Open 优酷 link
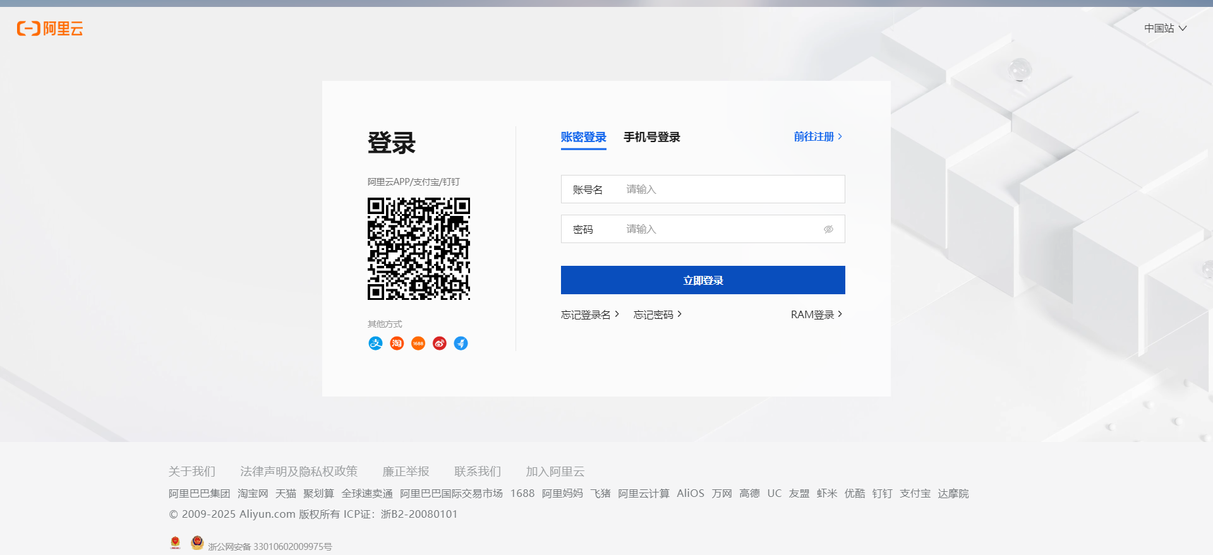This screenshot has width=1213, height=555. [x=855, y=494]
